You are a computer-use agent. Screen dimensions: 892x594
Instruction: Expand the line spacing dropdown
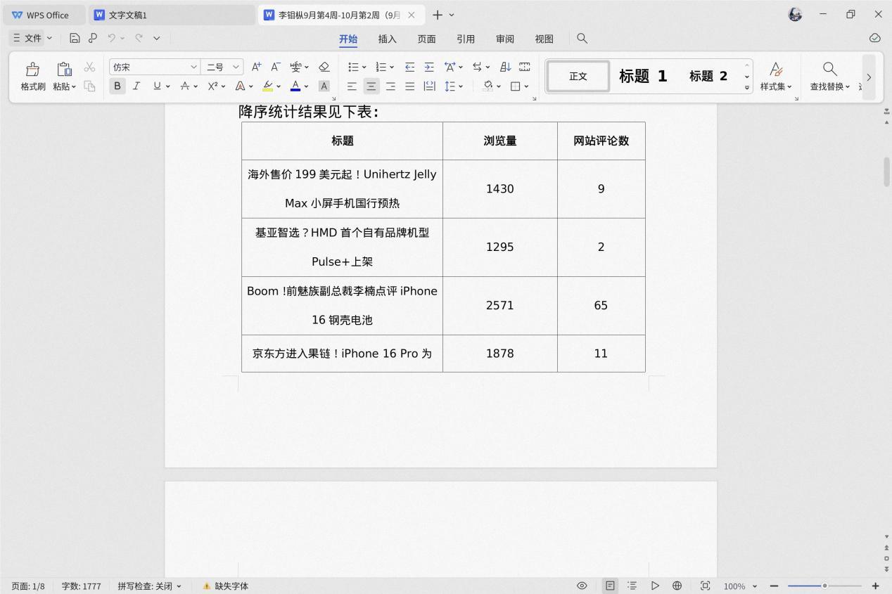(x=461, y=86)
